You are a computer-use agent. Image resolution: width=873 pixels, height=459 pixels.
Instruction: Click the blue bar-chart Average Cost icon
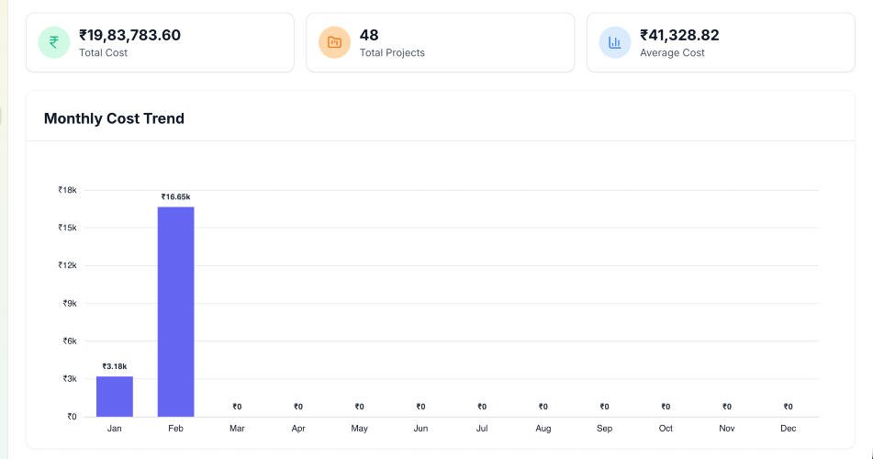pyautogui.click(x=615, y=42)
